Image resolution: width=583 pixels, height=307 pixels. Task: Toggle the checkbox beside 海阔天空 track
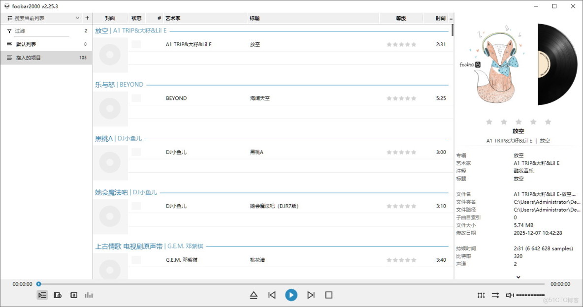coord(136,98)
